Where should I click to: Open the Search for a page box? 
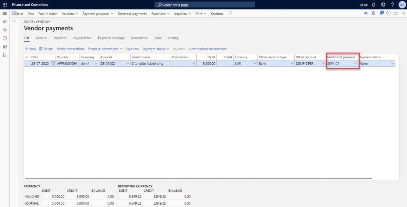203,4
